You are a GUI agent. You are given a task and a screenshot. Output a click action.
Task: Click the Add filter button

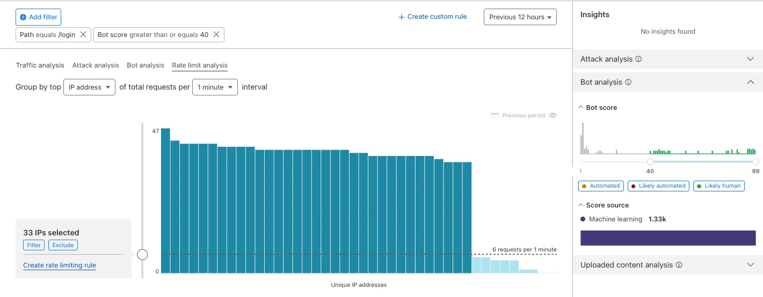point(38,17)
